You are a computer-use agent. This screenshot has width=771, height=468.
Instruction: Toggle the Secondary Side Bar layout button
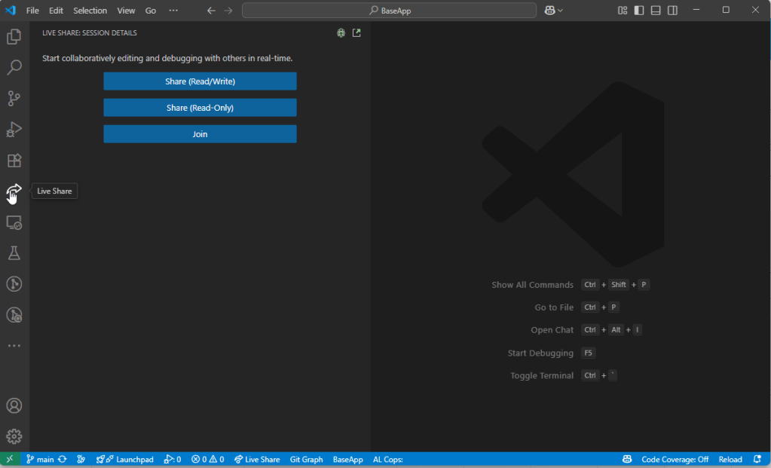click(x=672, y=11)
